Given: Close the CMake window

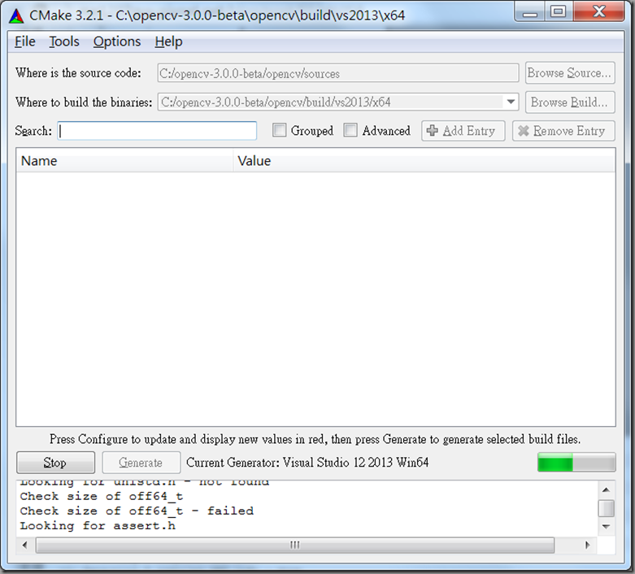Looking at the screenshot, I should (598, 11).
